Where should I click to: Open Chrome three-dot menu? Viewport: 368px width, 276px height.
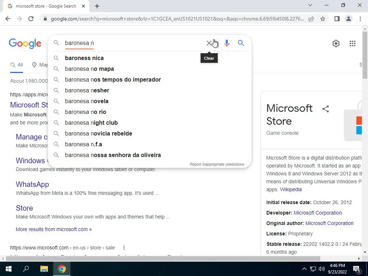pos(360,19)
